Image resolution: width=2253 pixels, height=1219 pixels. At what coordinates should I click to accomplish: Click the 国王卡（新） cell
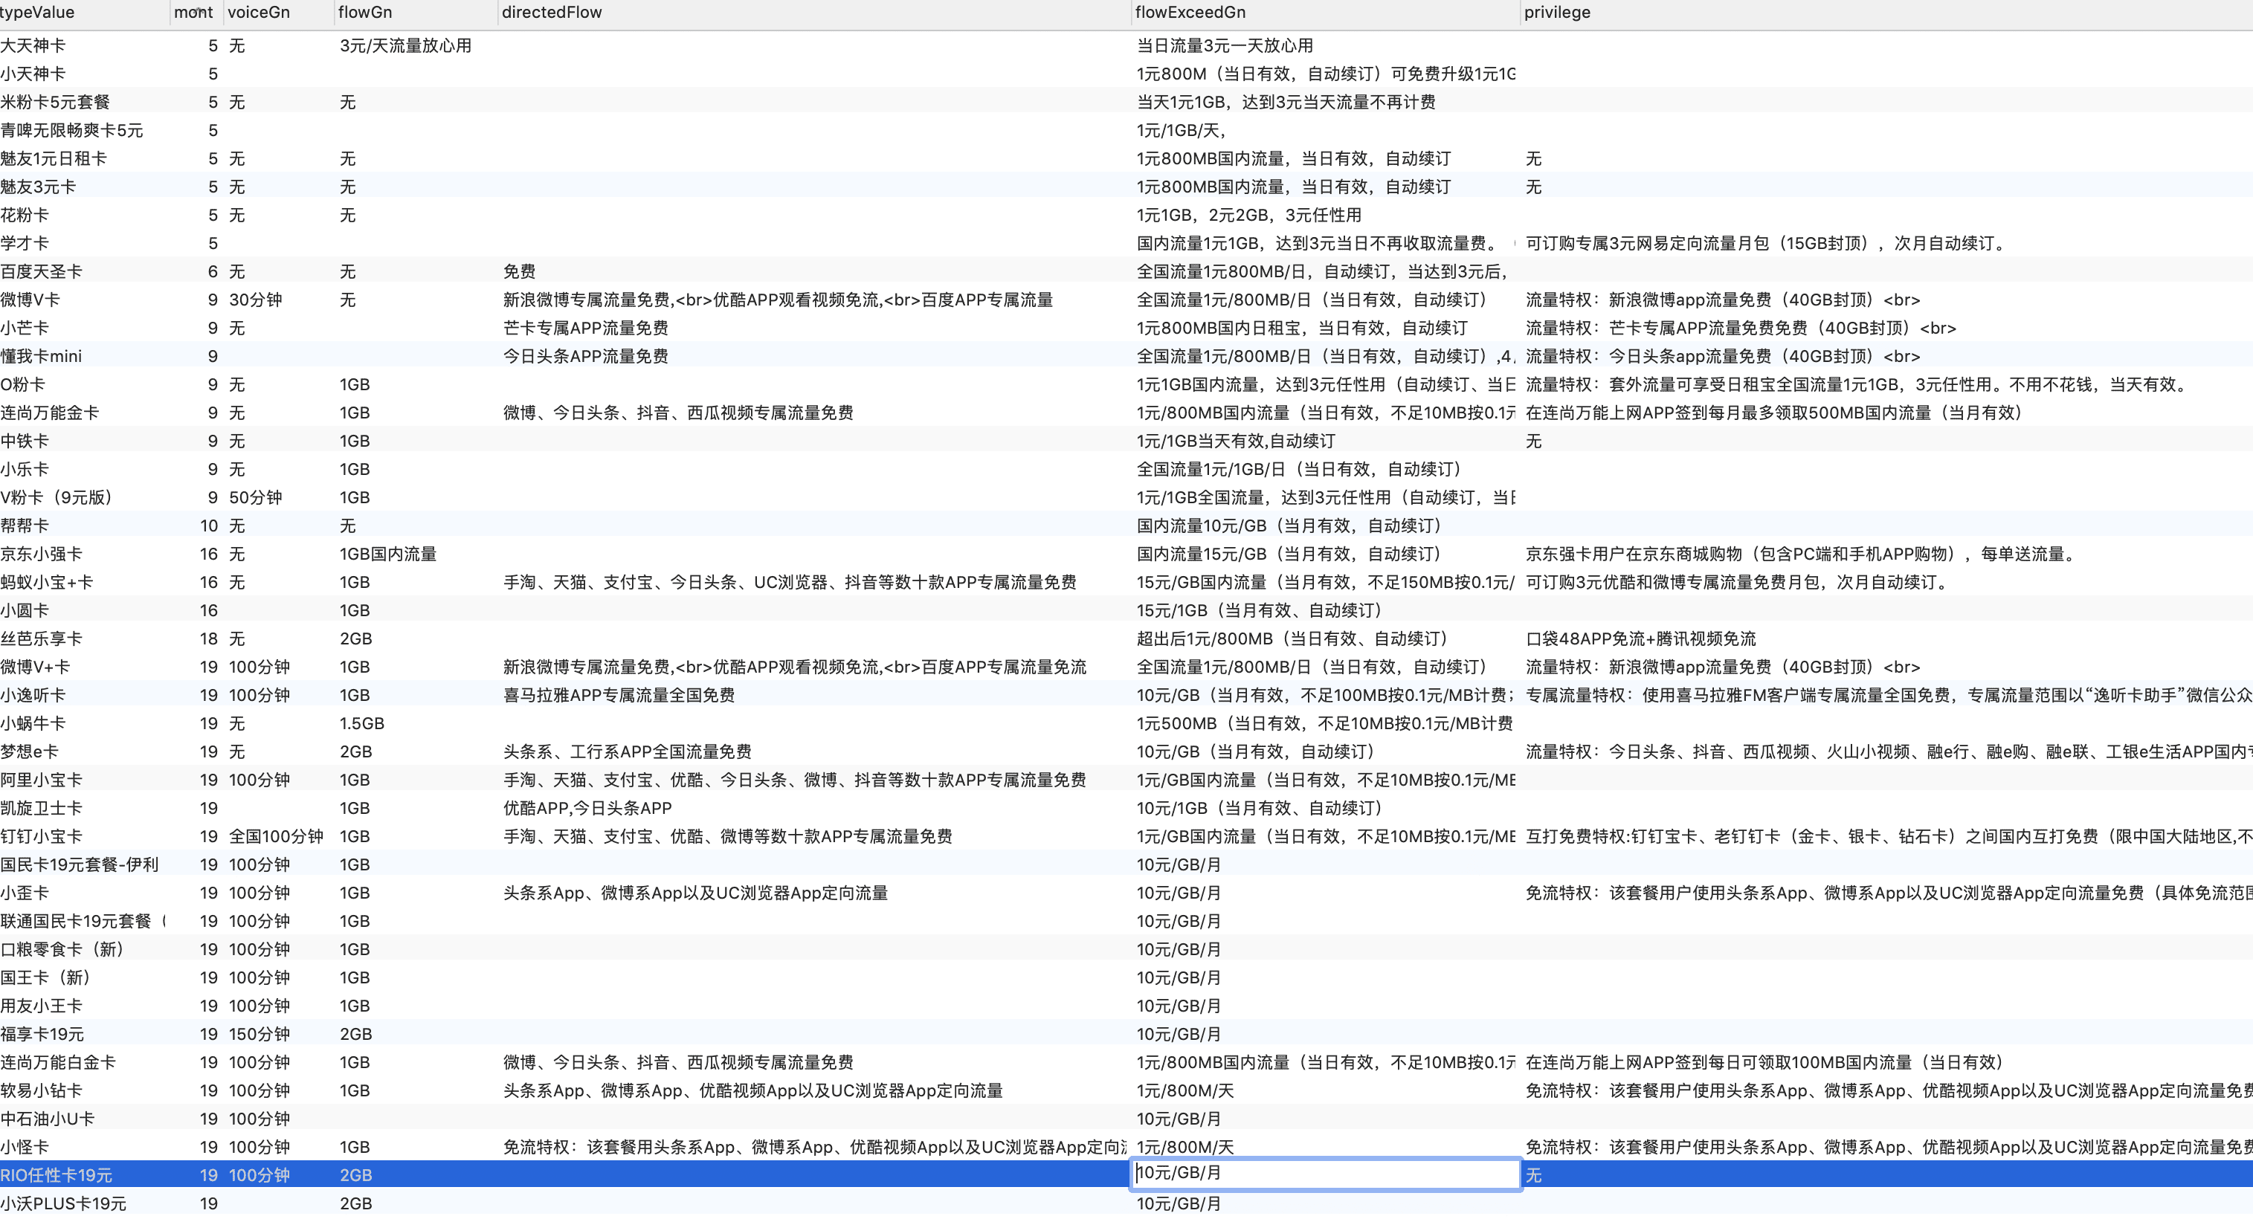pos(45,977)
